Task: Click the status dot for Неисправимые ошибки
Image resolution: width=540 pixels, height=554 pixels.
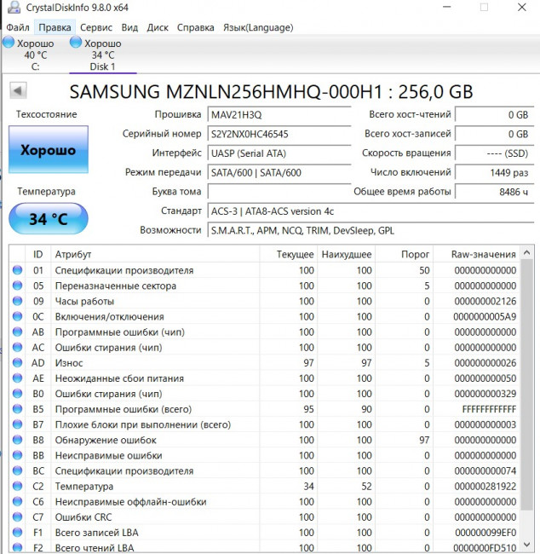Action: pos(17,455)
